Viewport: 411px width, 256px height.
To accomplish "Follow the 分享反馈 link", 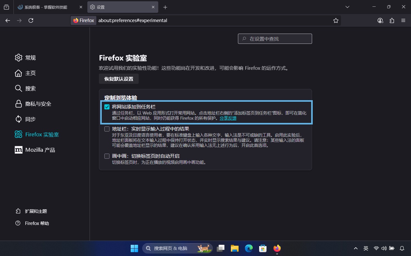I will coord(228,118).
